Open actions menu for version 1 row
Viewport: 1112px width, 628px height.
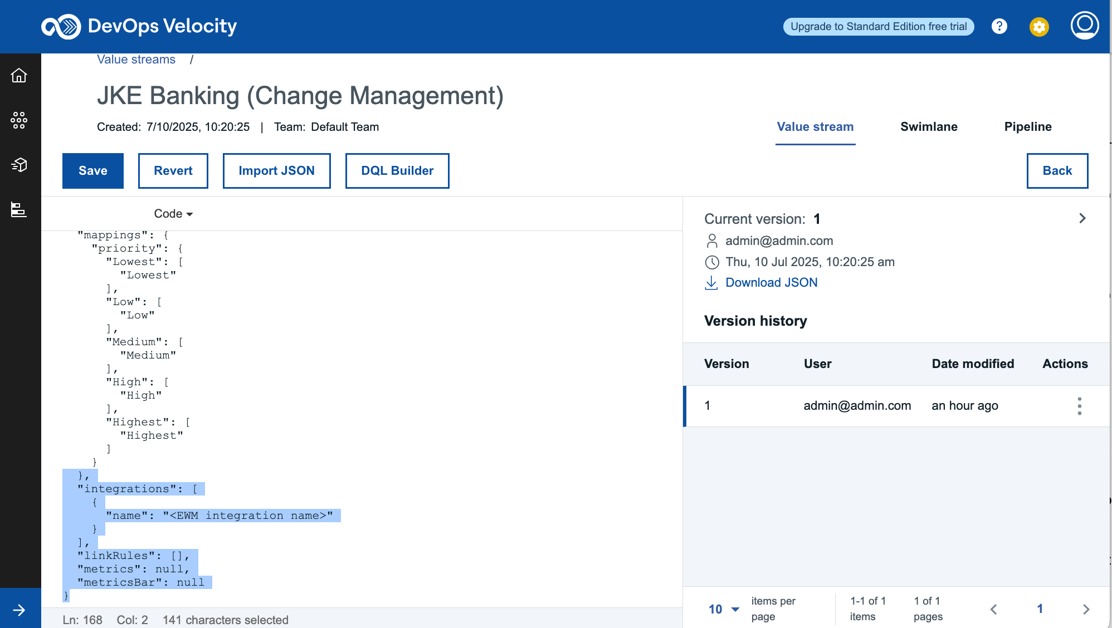click(1079, 406)
